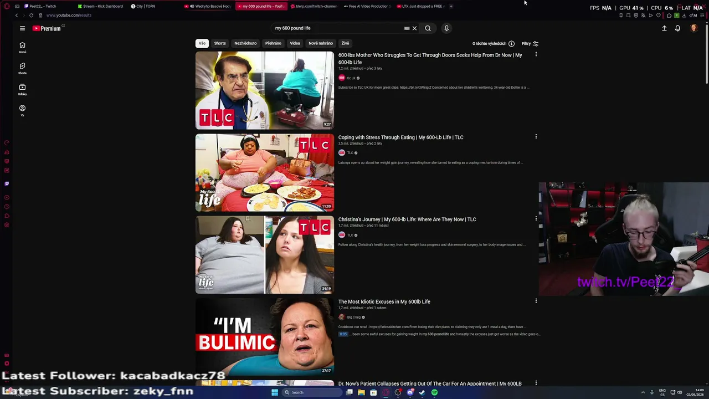
Task: Open the Filtry search filters
Action: point(530,43)
